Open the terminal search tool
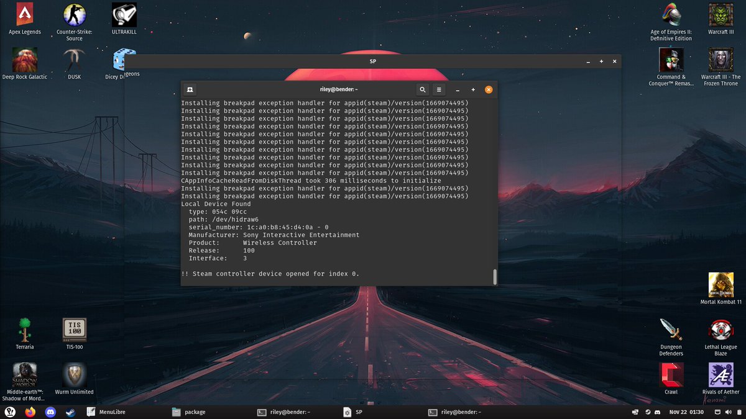This screenshot has height=419, width=746. point(423,89)
